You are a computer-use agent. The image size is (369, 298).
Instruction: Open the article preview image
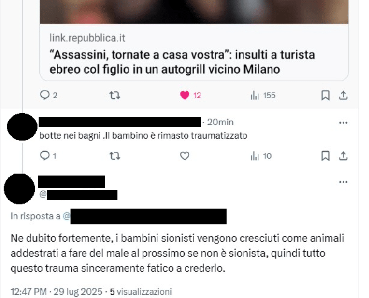[x=194, y=12]
